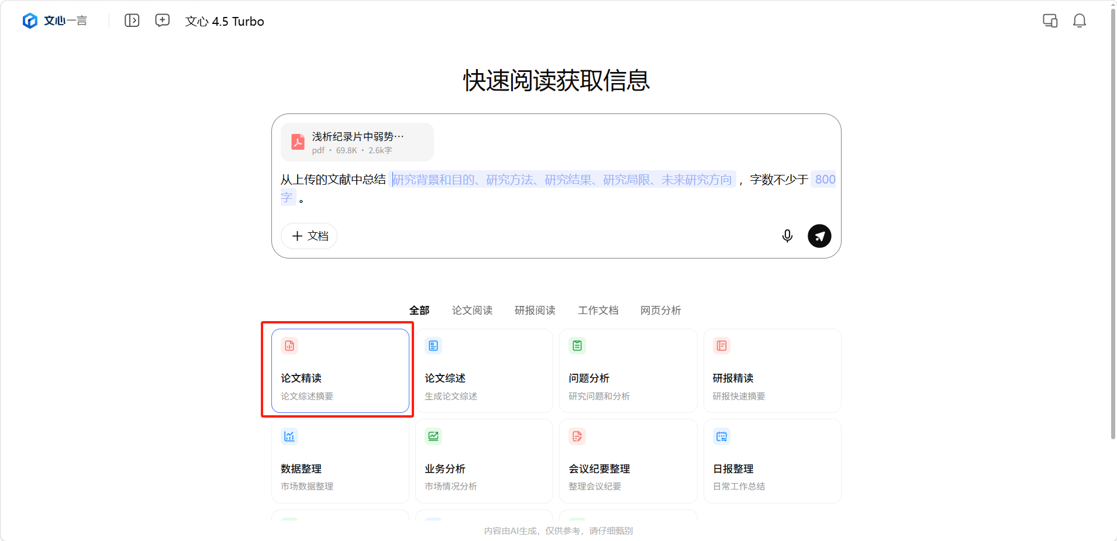Click the + 文档 button
Image resolution: width=1117 pixels, height=541 pixels.
[x=309, y=236]
